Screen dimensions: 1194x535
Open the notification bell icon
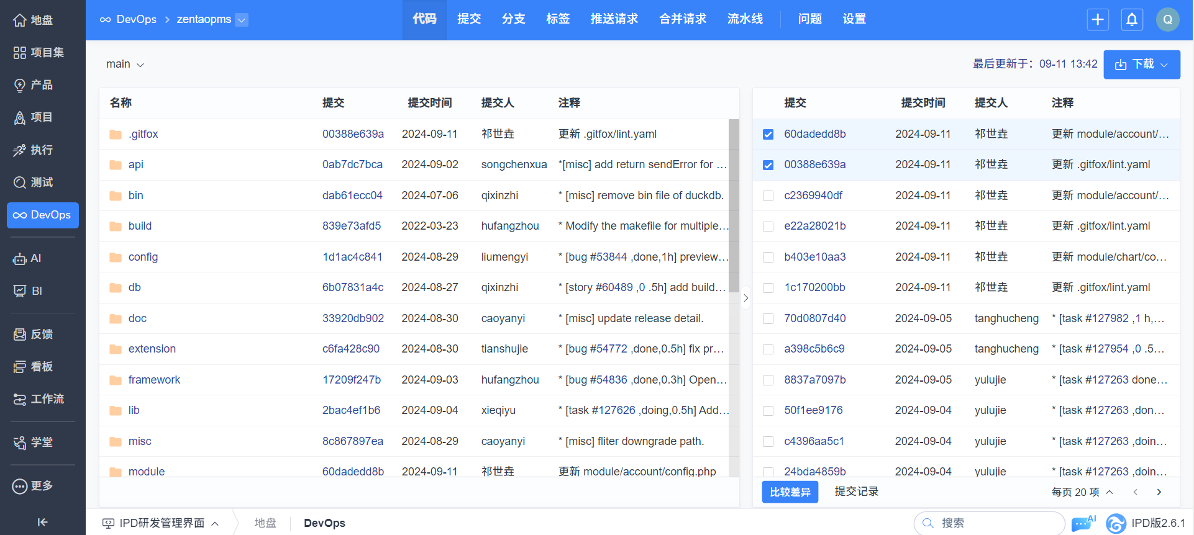1132,19
